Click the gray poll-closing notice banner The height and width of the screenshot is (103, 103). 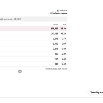34,19
